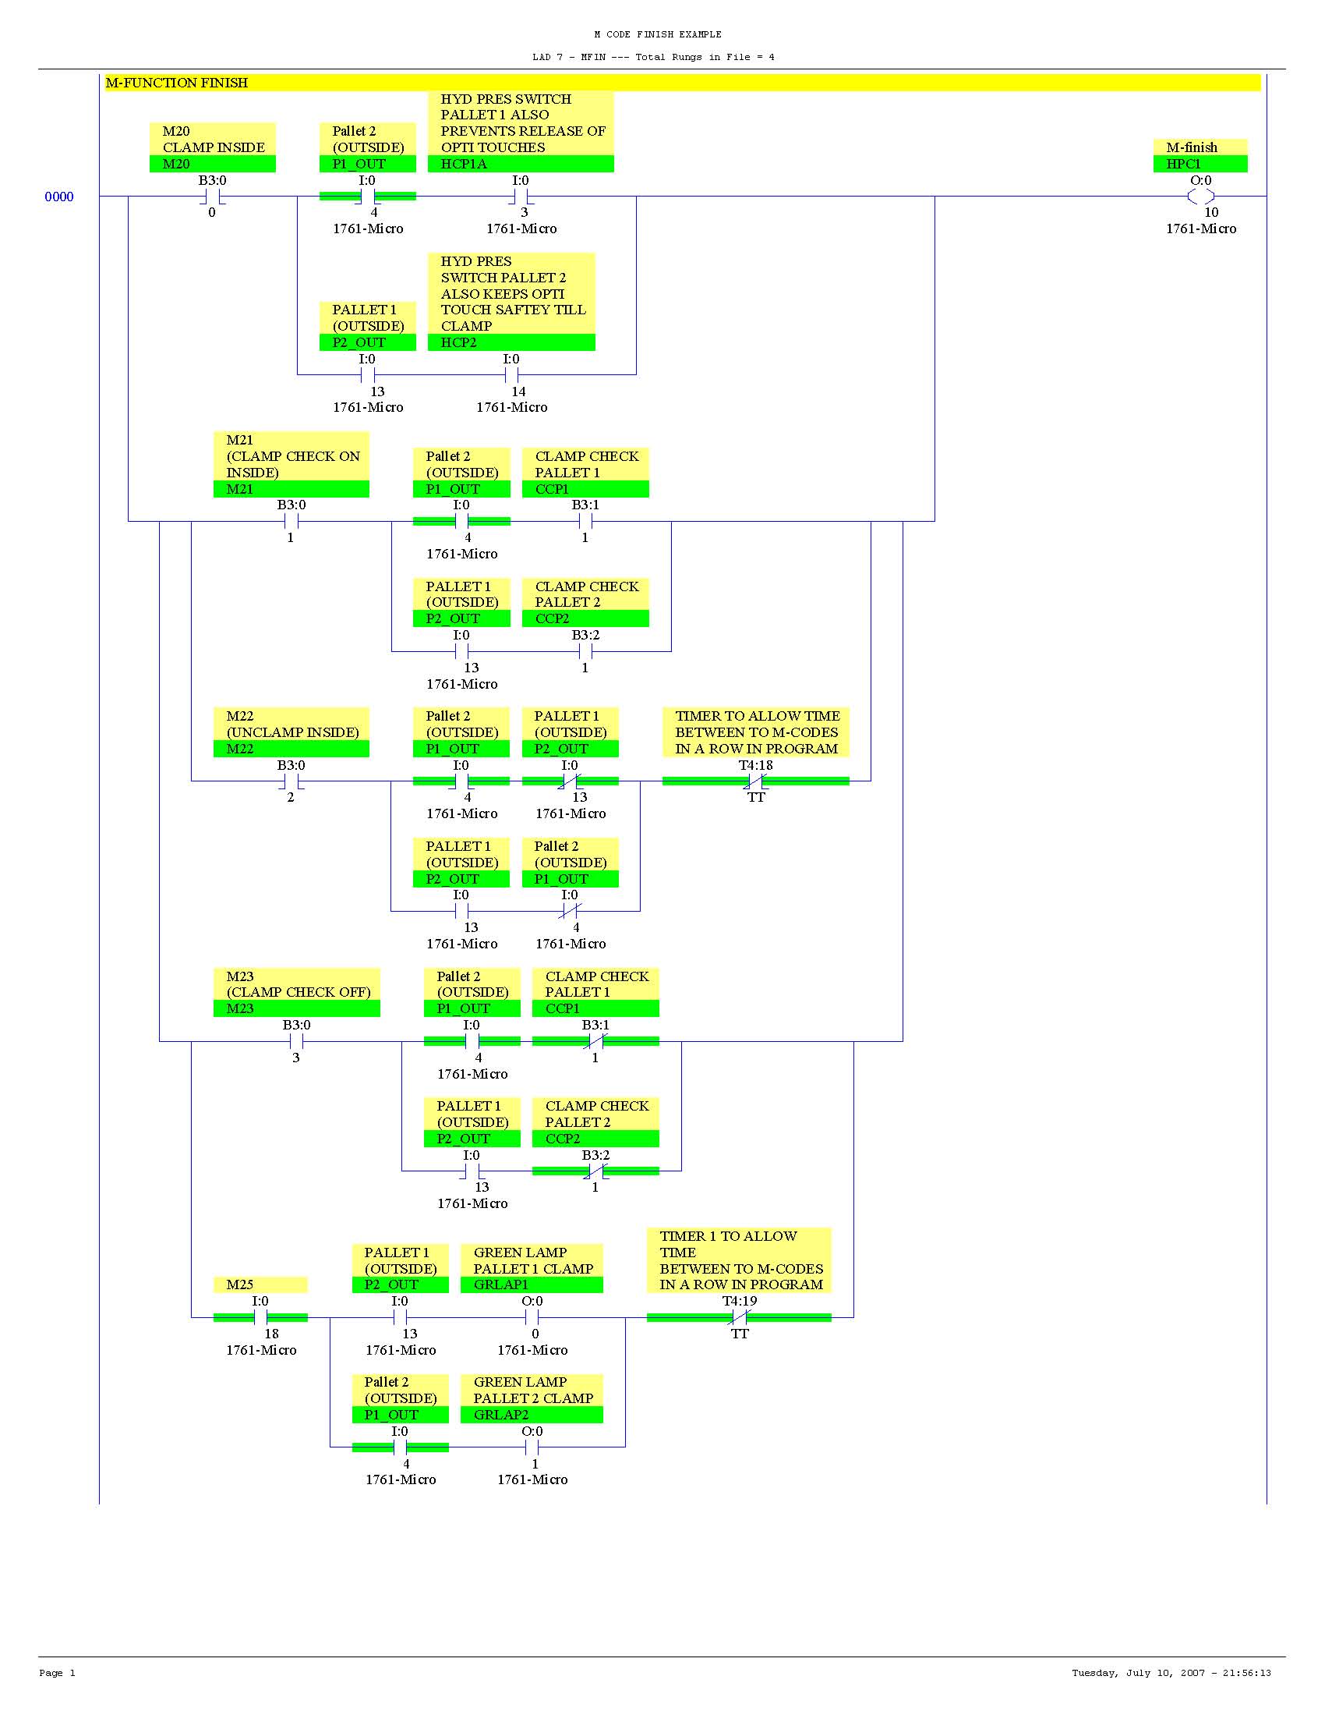Viewport: 1325px width, 1715px height.
Task: Toggle the T4:19 timer TT contact state
Action: pos(740,1318)
